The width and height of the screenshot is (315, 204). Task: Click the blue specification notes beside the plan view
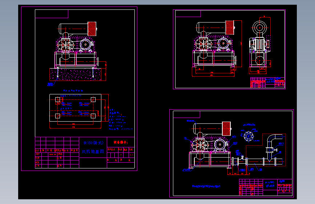pos(120,120)
